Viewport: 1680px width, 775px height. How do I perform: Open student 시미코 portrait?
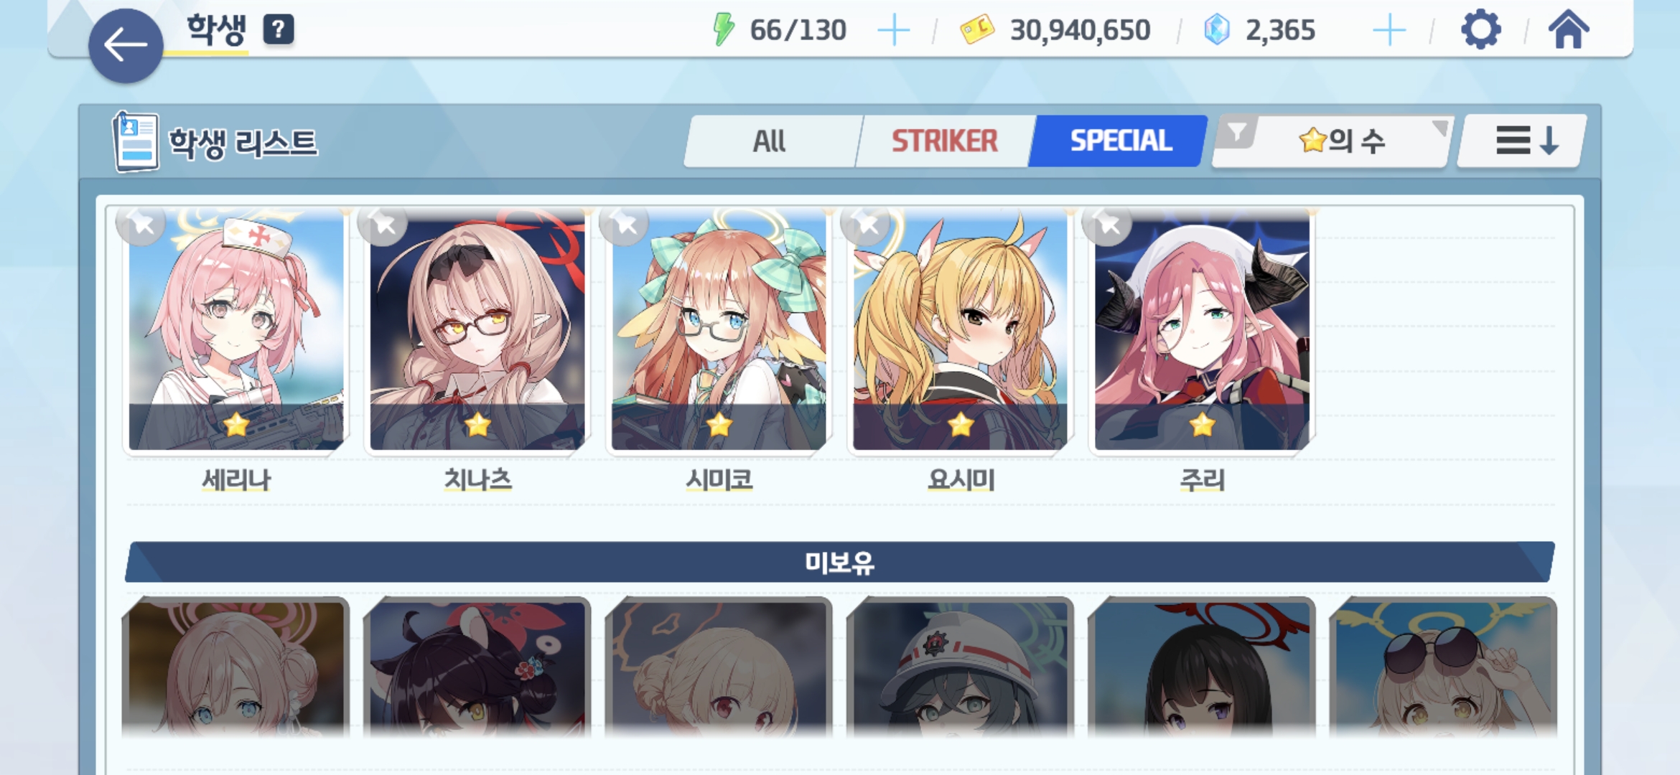pos(719,330)
